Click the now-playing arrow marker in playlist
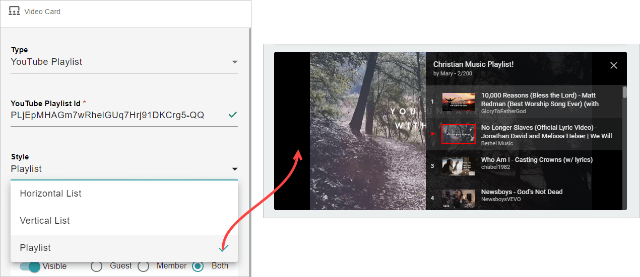This screenshot has width=640, height=277. pyautogui.click(x=432, y=134)
